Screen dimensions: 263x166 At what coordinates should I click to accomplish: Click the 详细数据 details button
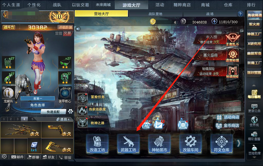65,27
